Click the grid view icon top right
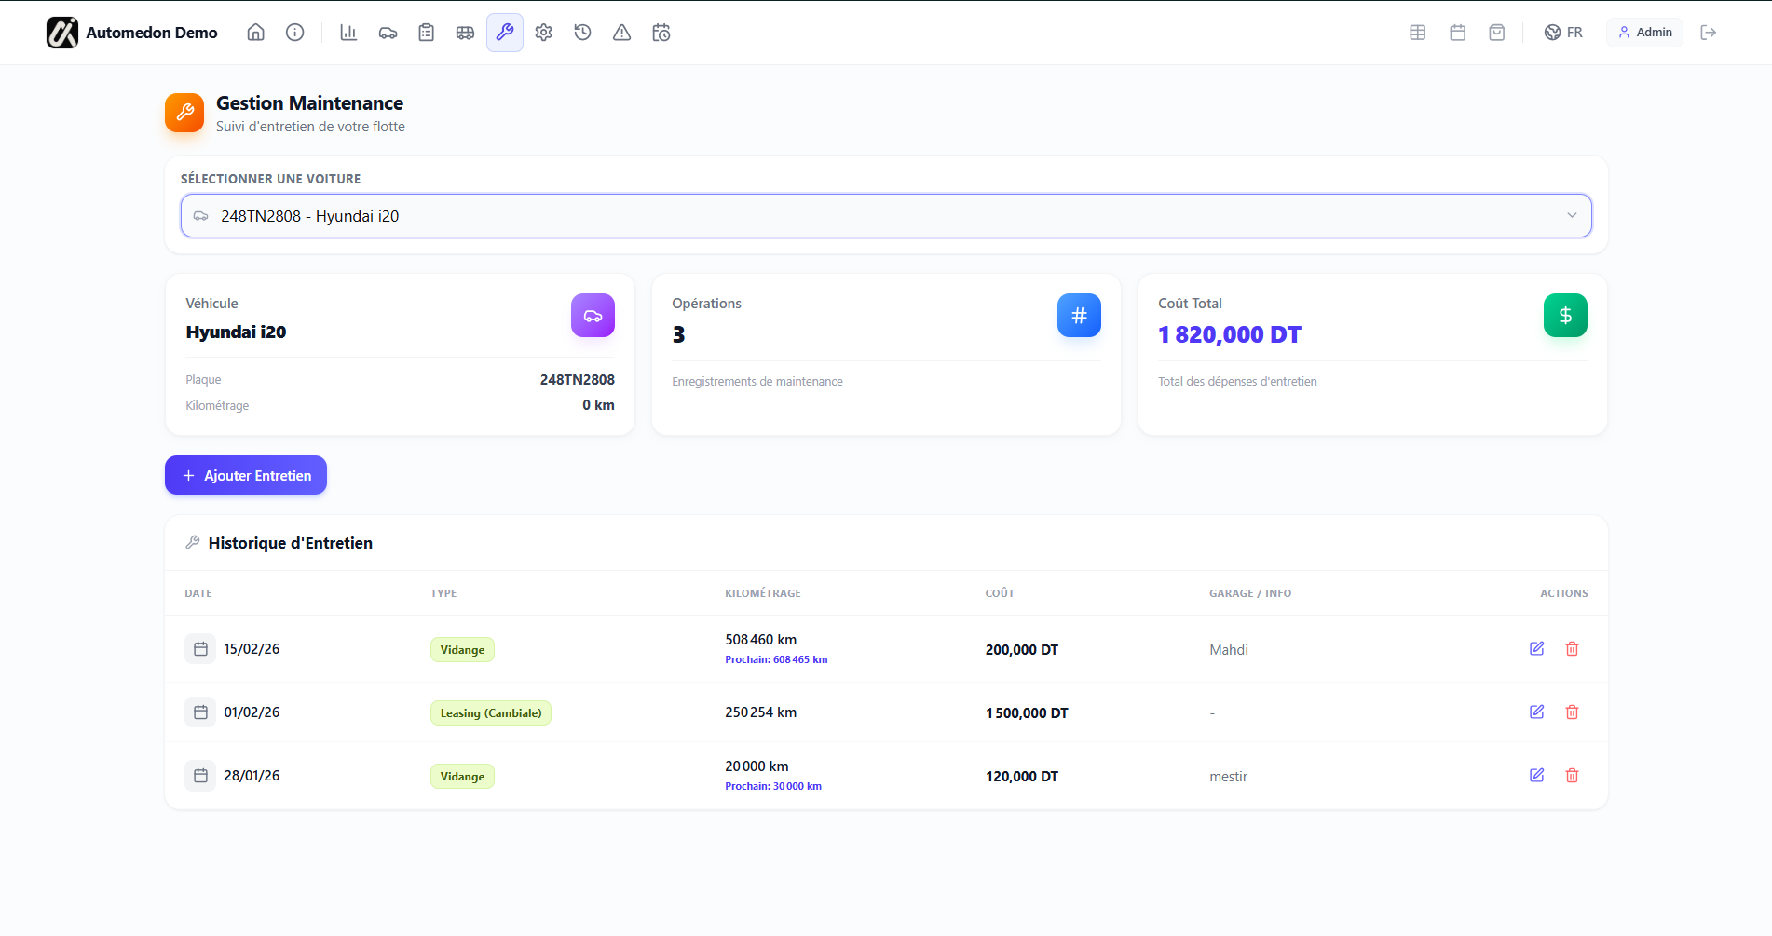 click(1417, 32)
